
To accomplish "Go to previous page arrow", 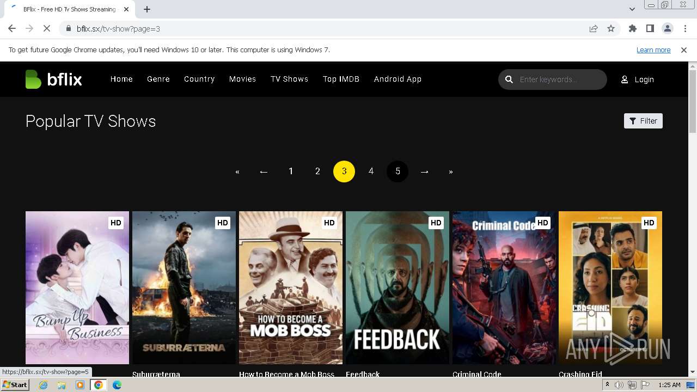I will coord(264,171).
